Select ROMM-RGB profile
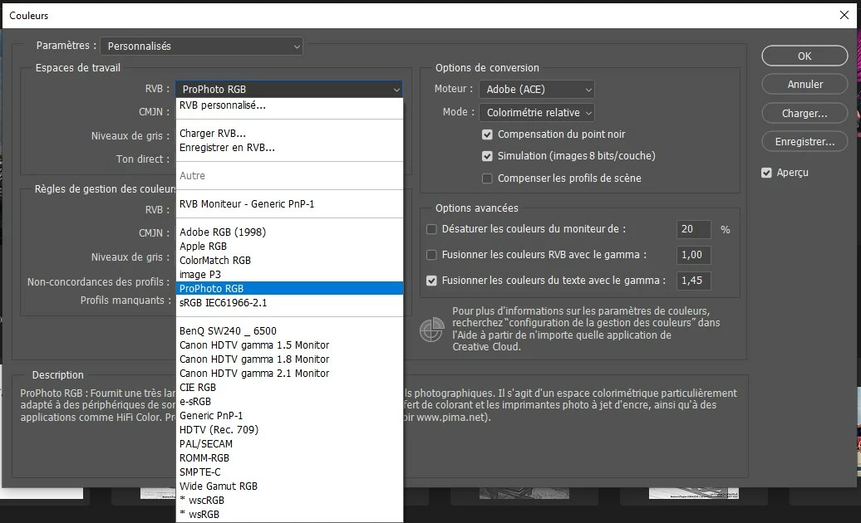 tap(289, 457)
